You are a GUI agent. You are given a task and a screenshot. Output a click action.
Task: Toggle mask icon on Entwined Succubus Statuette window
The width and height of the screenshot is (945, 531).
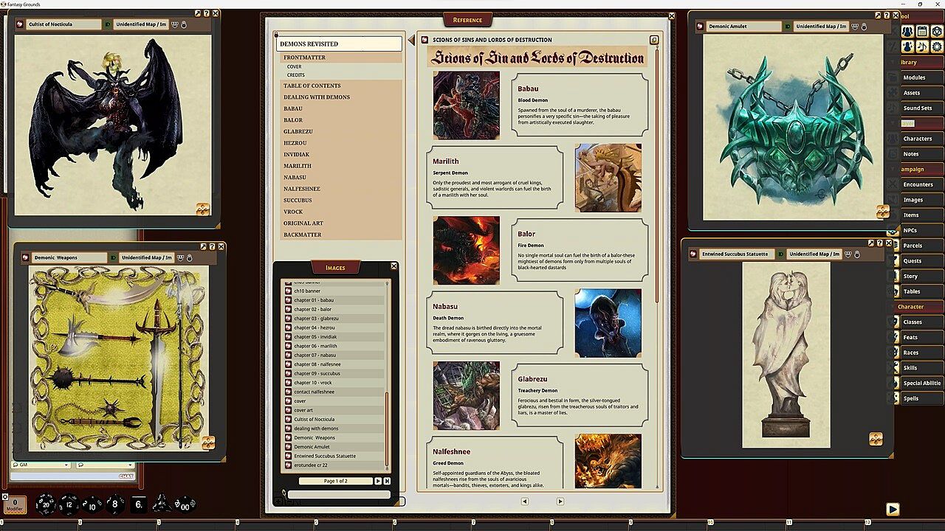point(848,254)
